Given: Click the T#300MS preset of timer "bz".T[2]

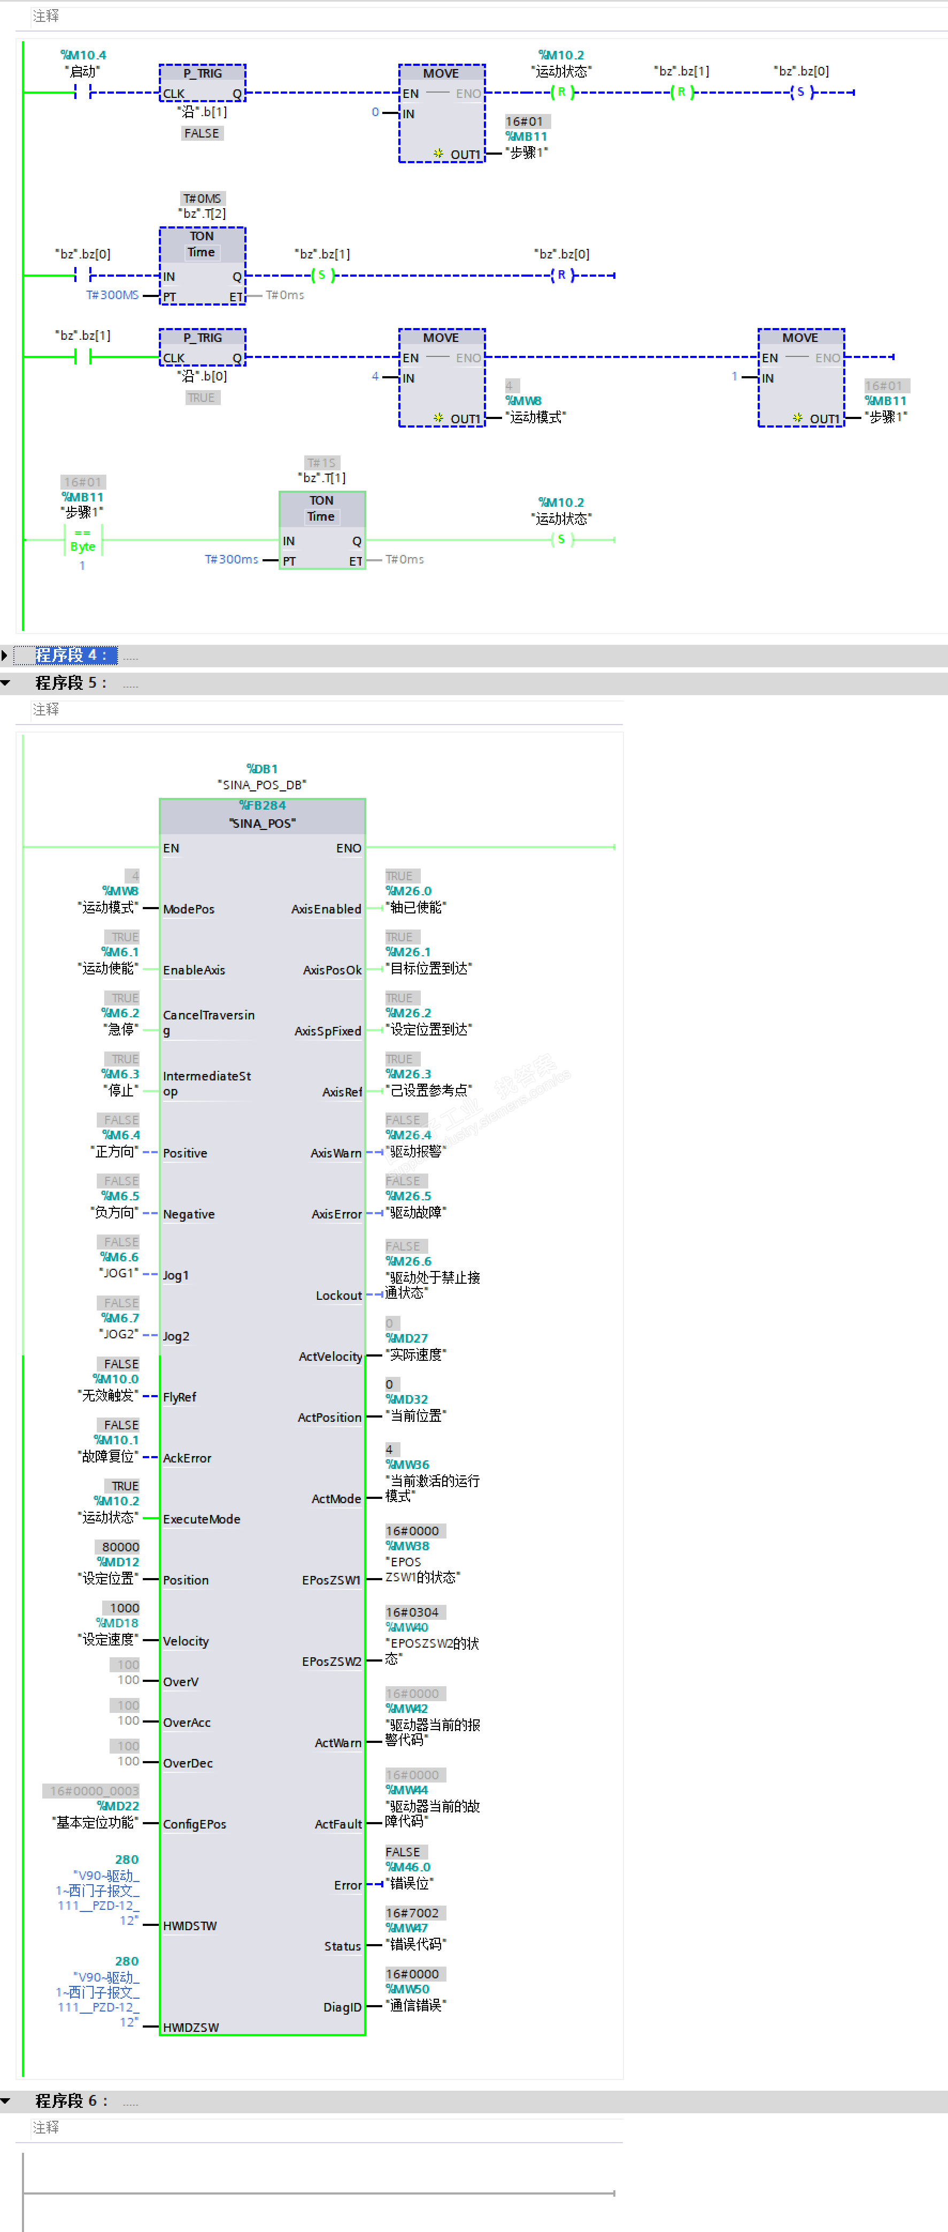Looking at the screenshot, I should point(112,295).
